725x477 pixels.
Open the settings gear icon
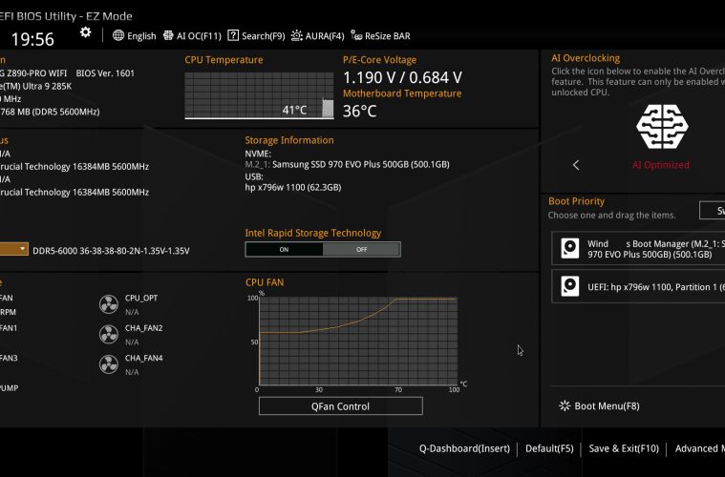86,32
